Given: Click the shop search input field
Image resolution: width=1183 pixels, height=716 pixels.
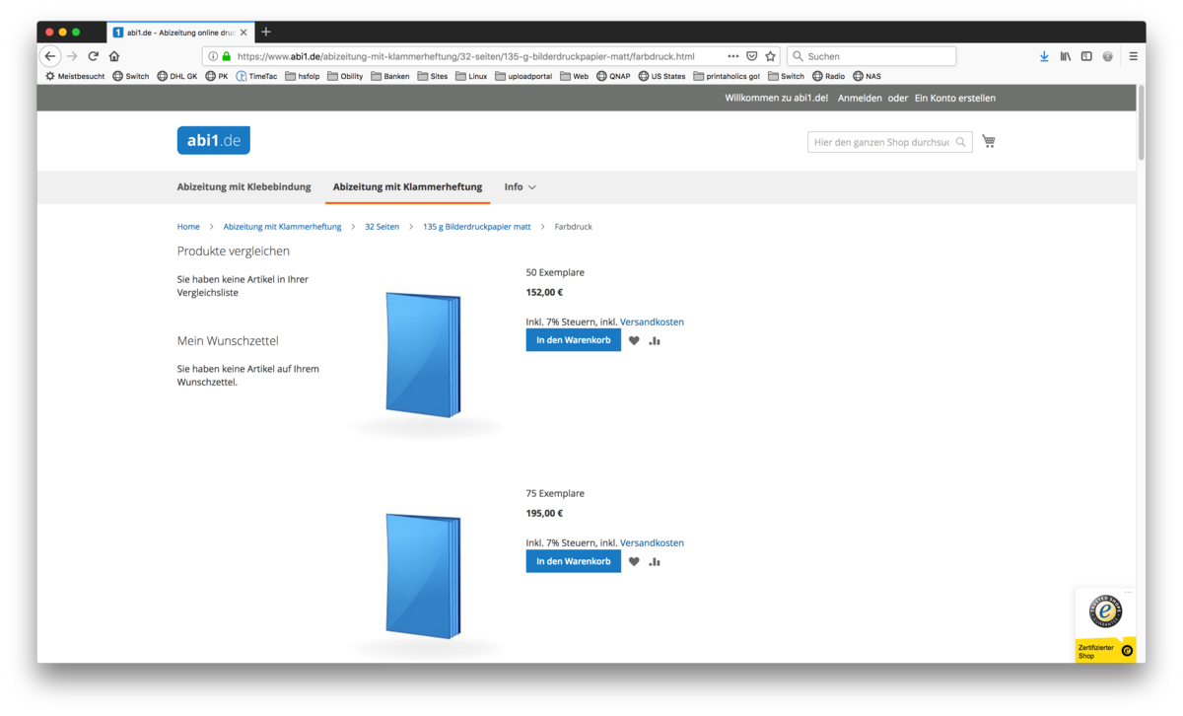Looking at the screenshot, I should [880, 142].
